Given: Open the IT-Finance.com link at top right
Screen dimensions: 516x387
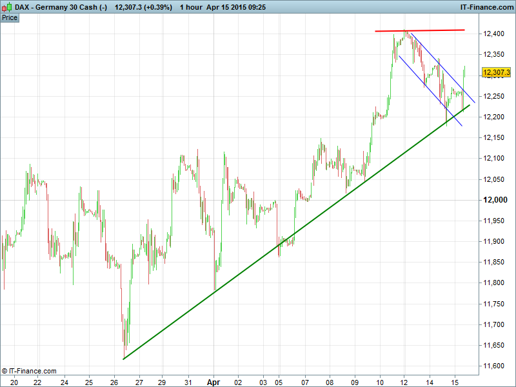Looking at the screenshot, I should [484, 6].
